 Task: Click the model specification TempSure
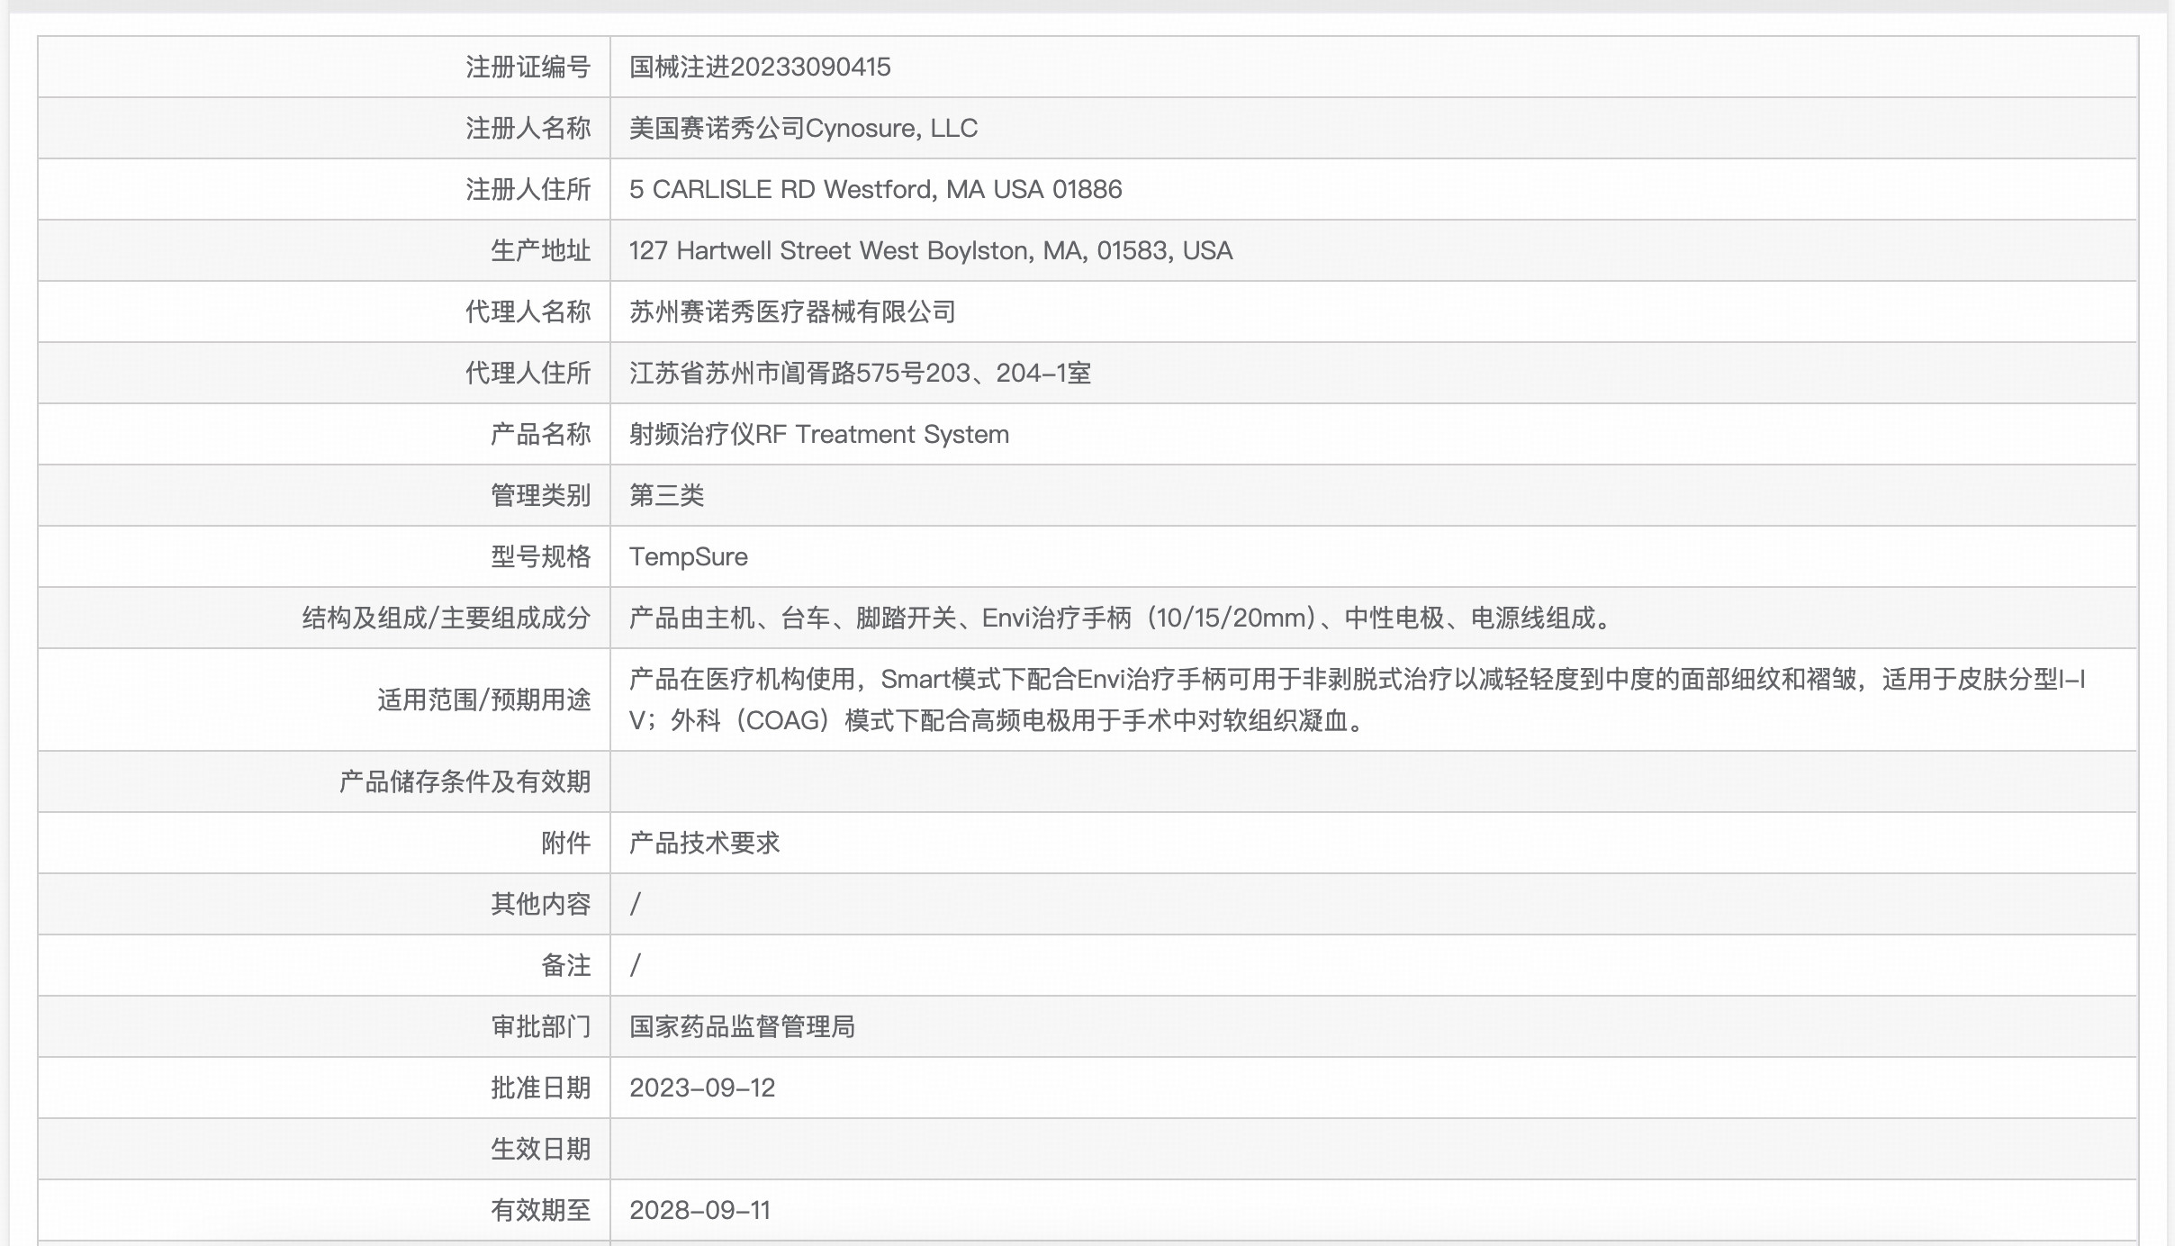point(688,557)
